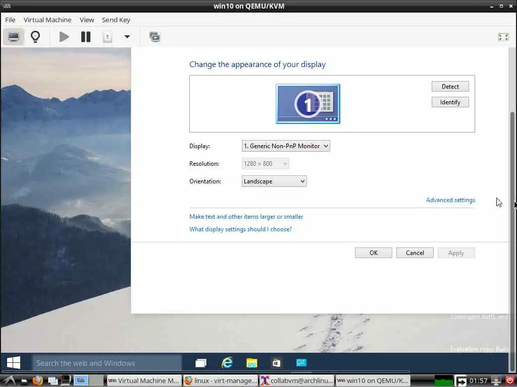Image resolution: width=517 pixels, height=387 pixels.
Task: Open Make text and other items larger link
Action: (x=246, y=217)
